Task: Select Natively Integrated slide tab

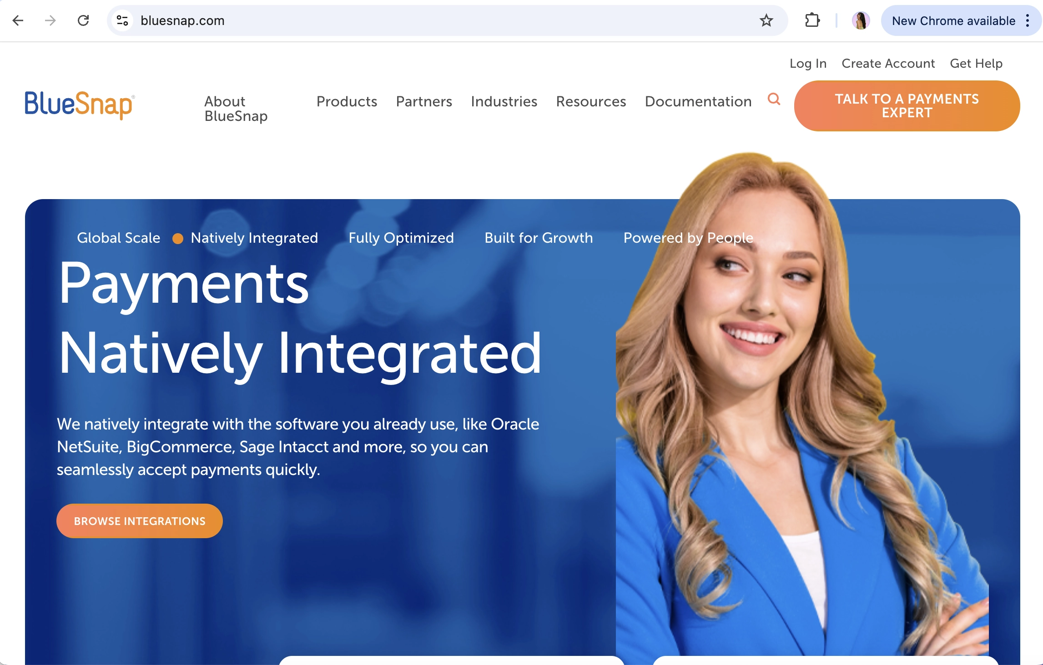Action: [254, 238]
